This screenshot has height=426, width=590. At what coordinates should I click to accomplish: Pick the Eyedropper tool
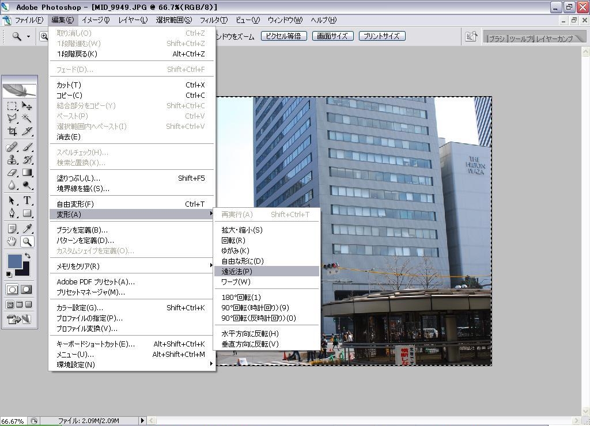tap(27, 229)
